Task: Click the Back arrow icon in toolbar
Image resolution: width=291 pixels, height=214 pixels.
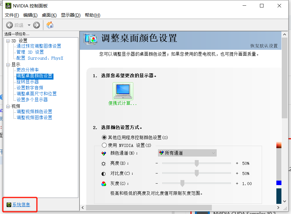Action: tap(10, 25)
